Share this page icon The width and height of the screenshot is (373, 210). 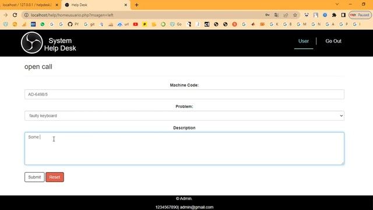(x=286, y=15)
